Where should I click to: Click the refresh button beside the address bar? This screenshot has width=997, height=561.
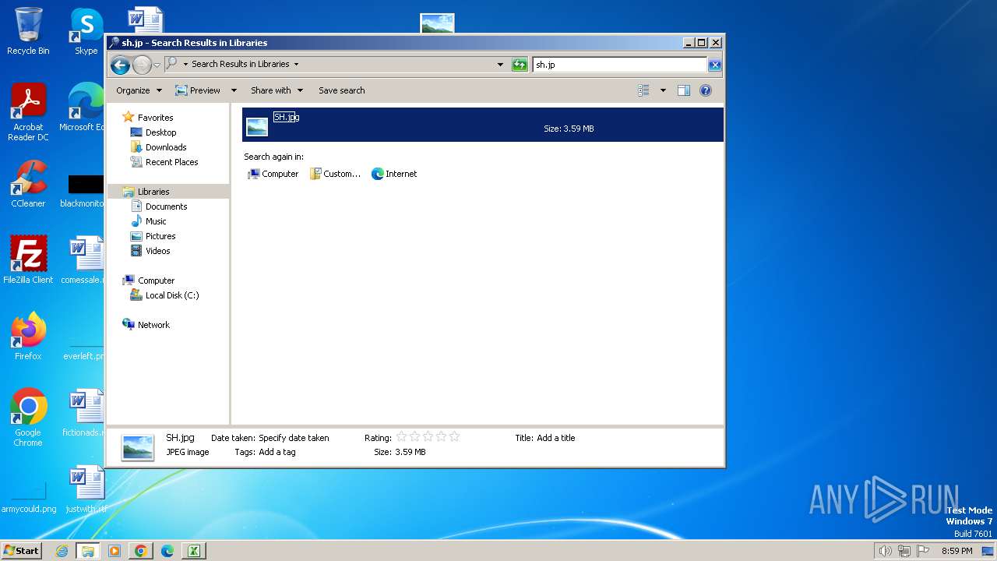[x=520, y=65]
